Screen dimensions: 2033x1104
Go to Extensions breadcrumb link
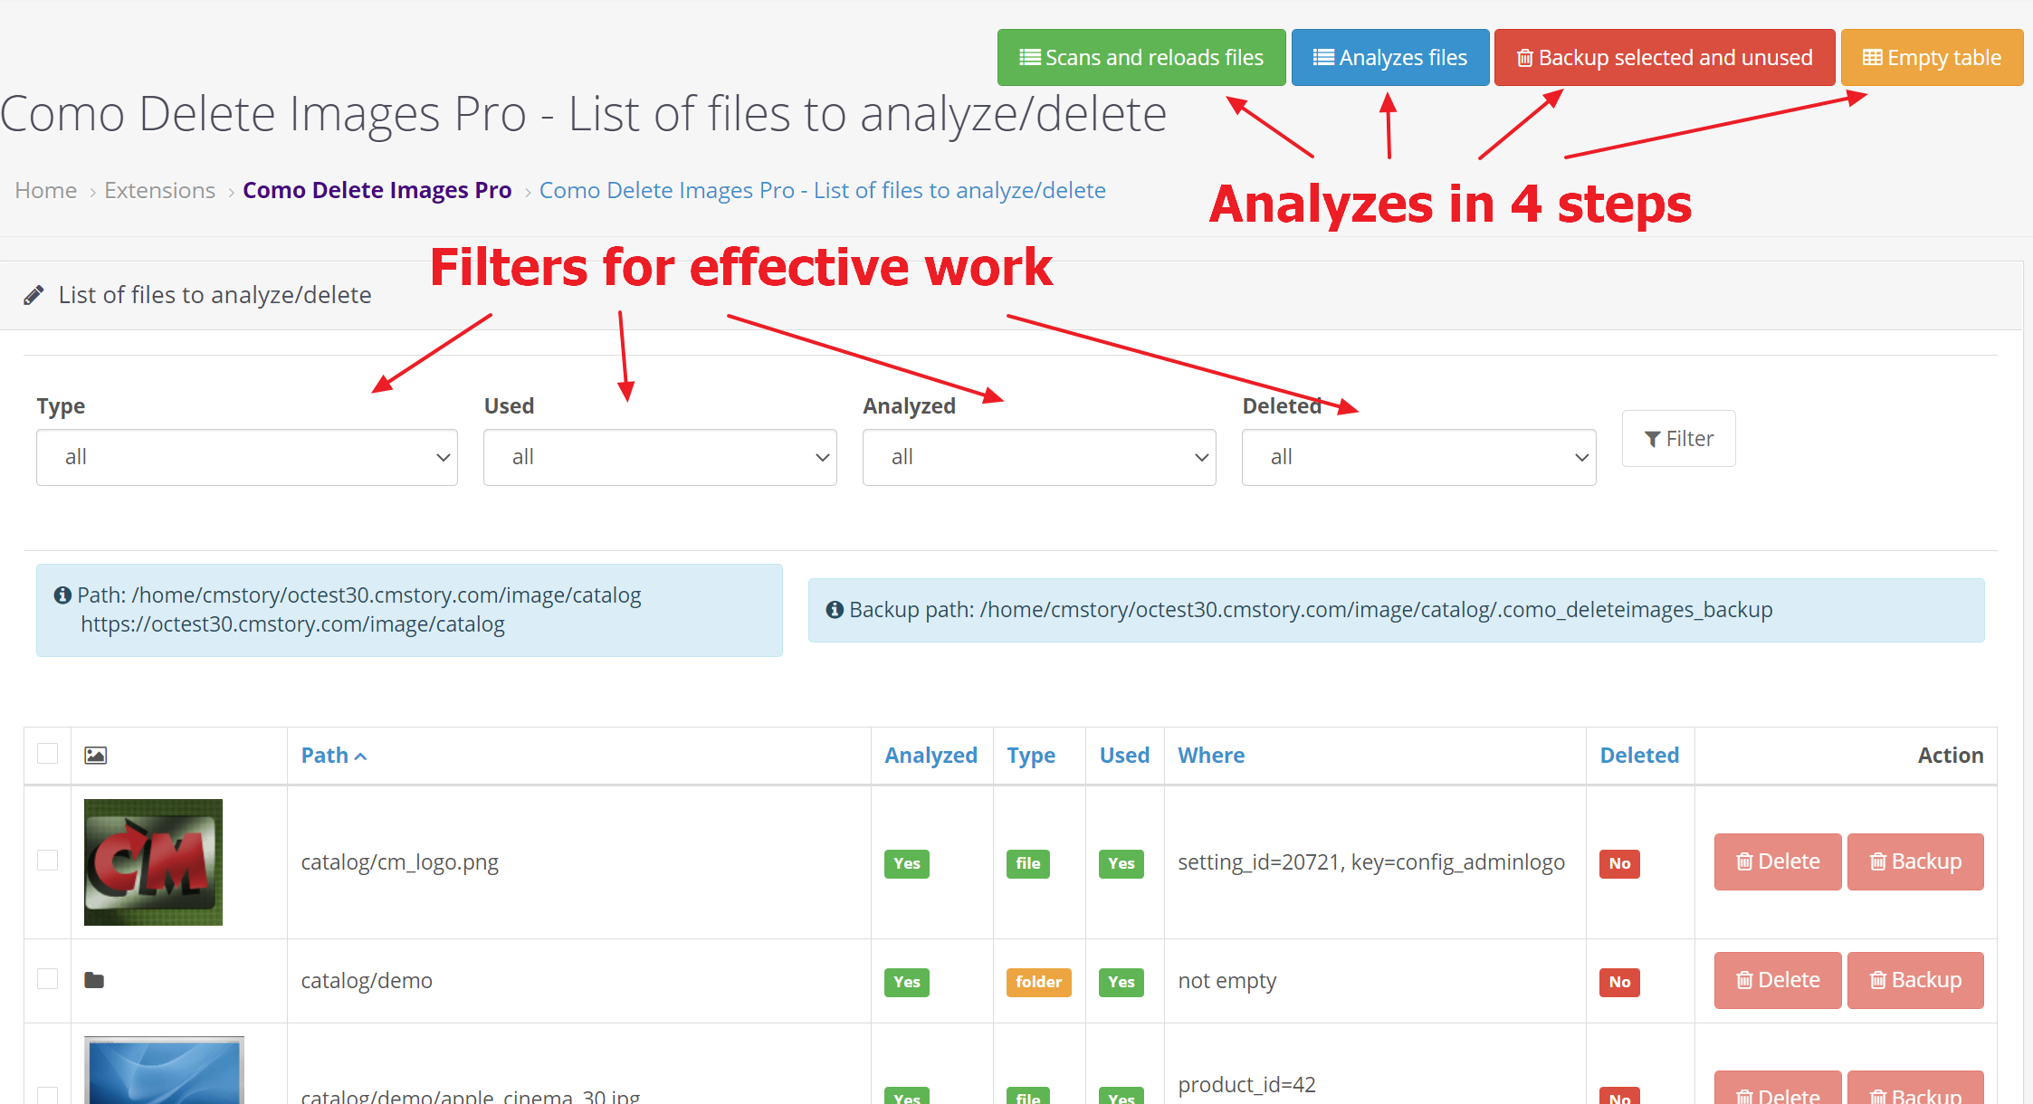tap(159, 190)
